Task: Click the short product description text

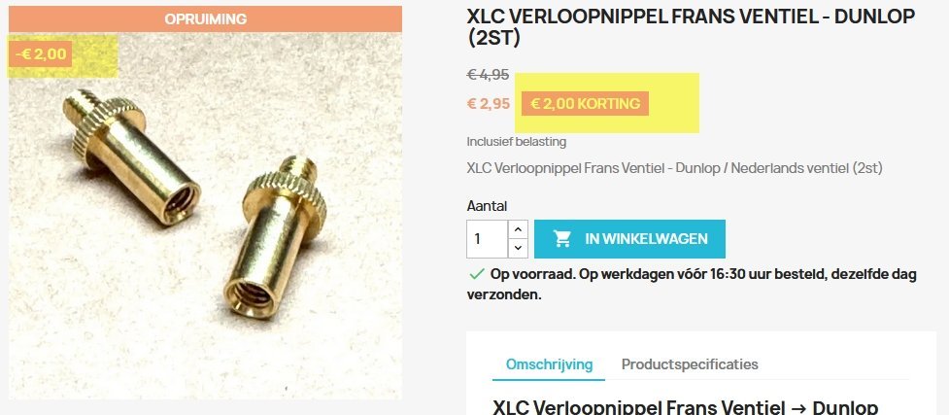Action: coord(674,168)
